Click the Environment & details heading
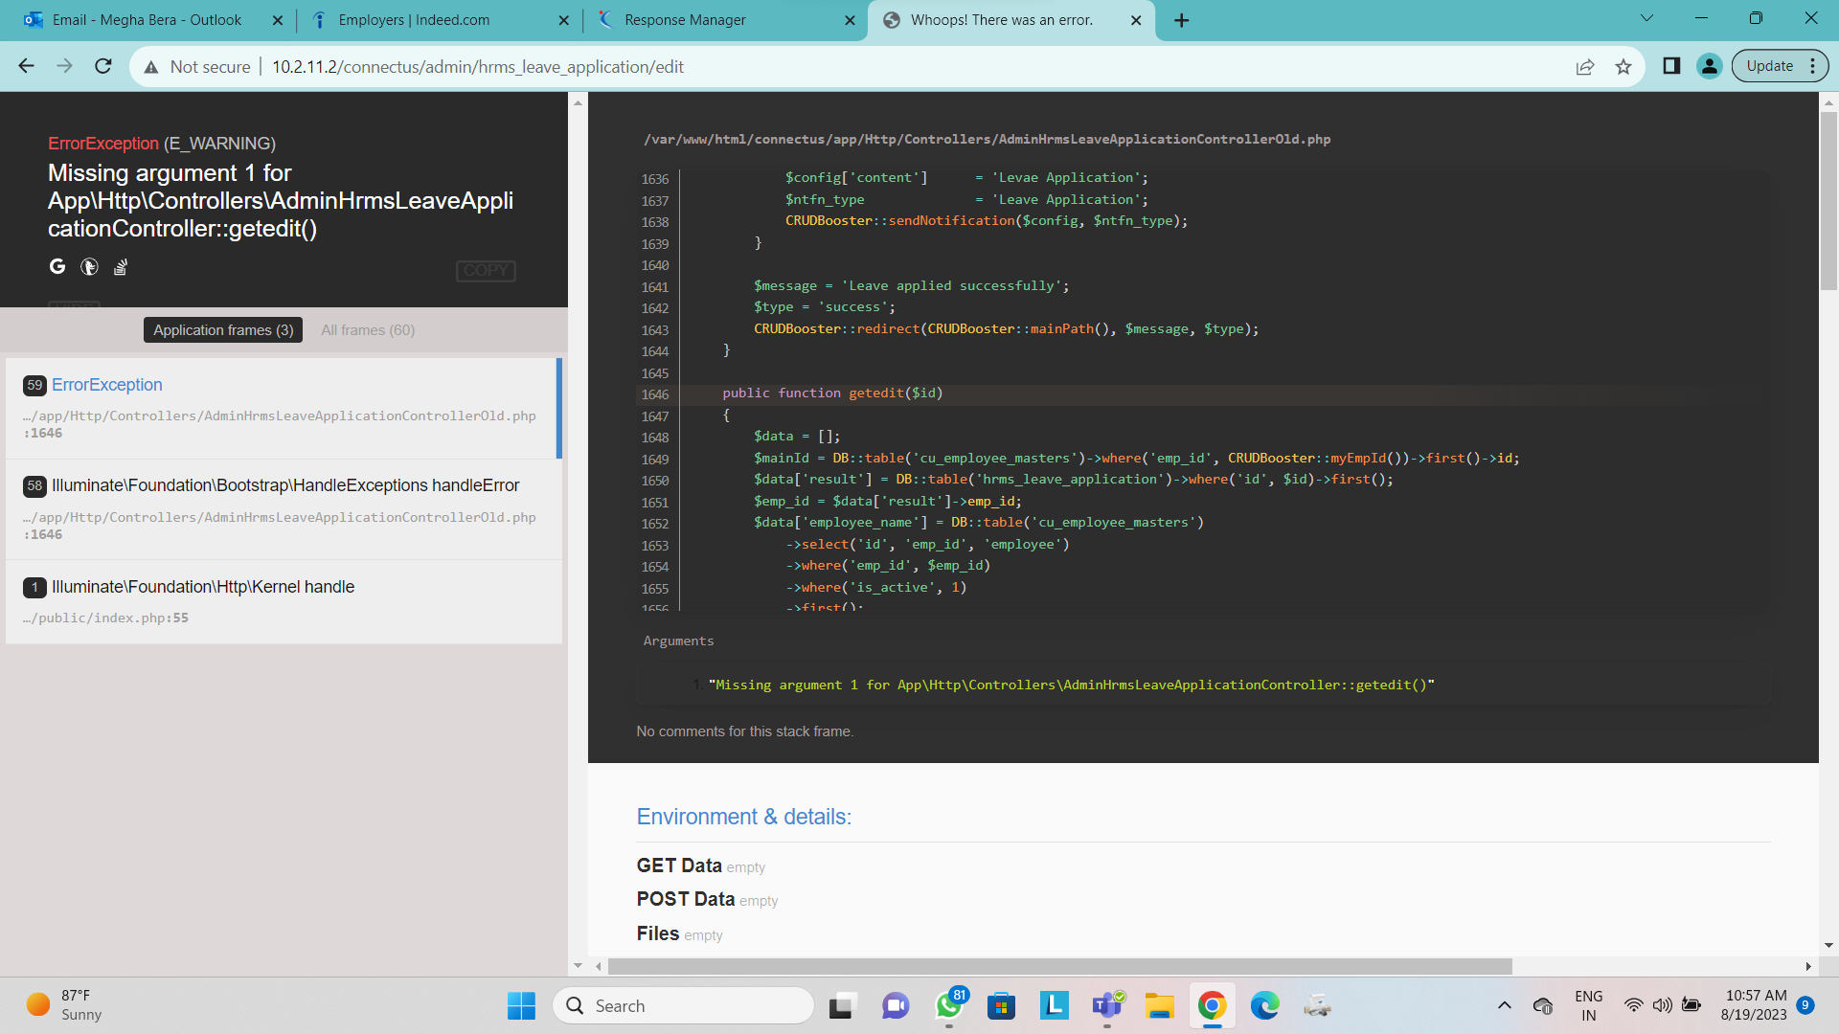 (x=744, y=817)
